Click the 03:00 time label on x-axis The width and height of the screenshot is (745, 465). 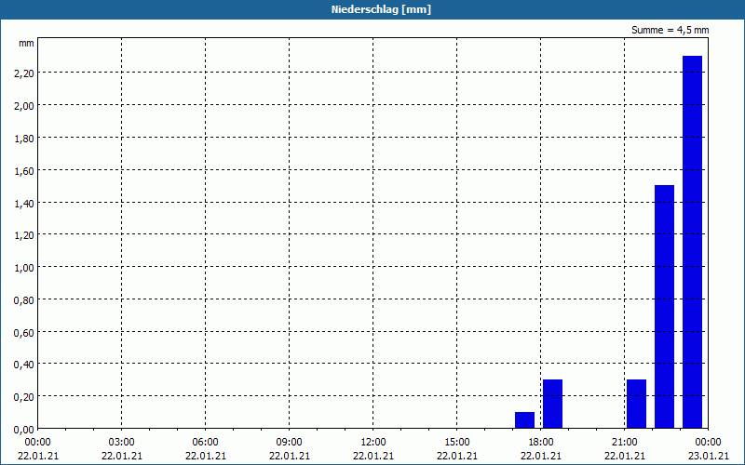click(x=122, y=443)
